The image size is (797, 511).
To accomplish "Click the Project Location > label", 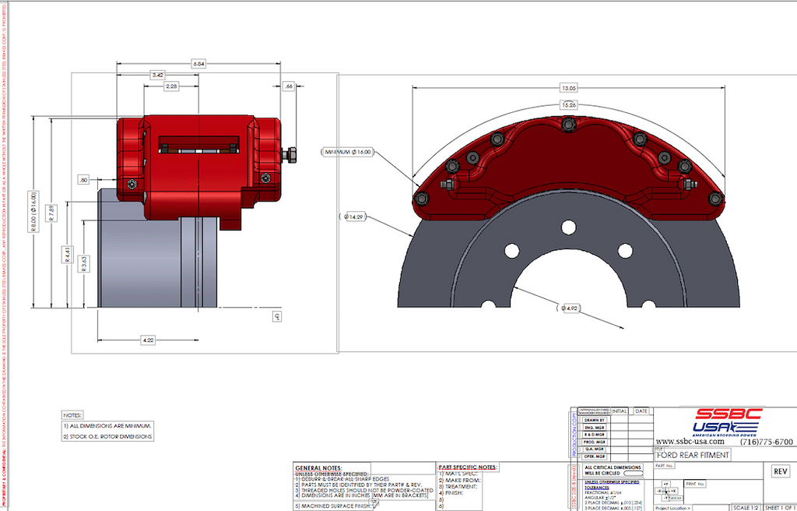I will pyautogui.click(x=673, y=508).
